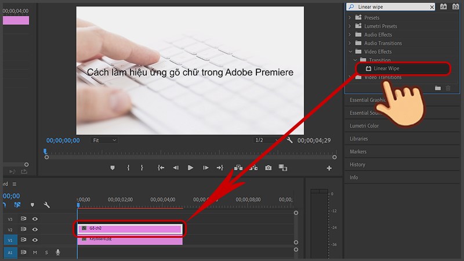Click program monitor zoom scroll left handle

46,157
